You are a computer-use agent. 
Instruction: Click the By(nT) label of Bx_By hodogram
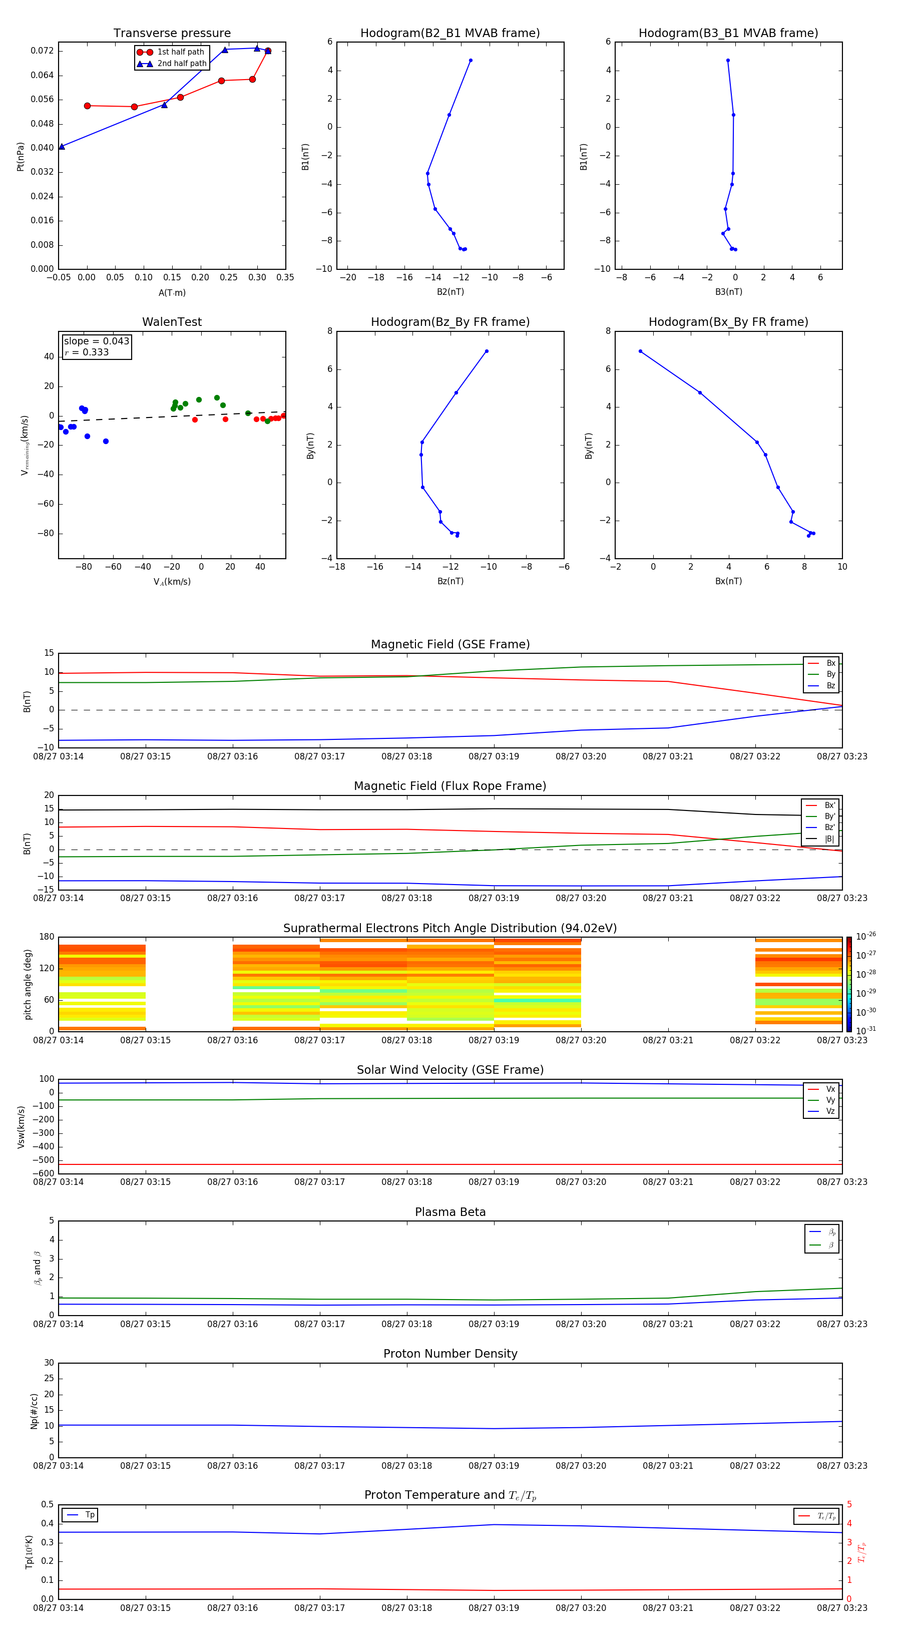[x=589, y=446]
